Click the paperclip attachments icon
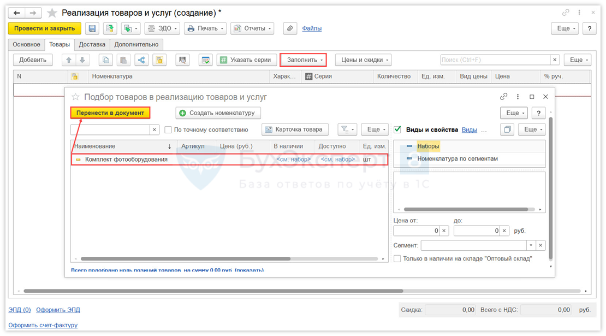The width and height of the screenshot is (606, 336). pyautogui.click(x=290, y=28)
